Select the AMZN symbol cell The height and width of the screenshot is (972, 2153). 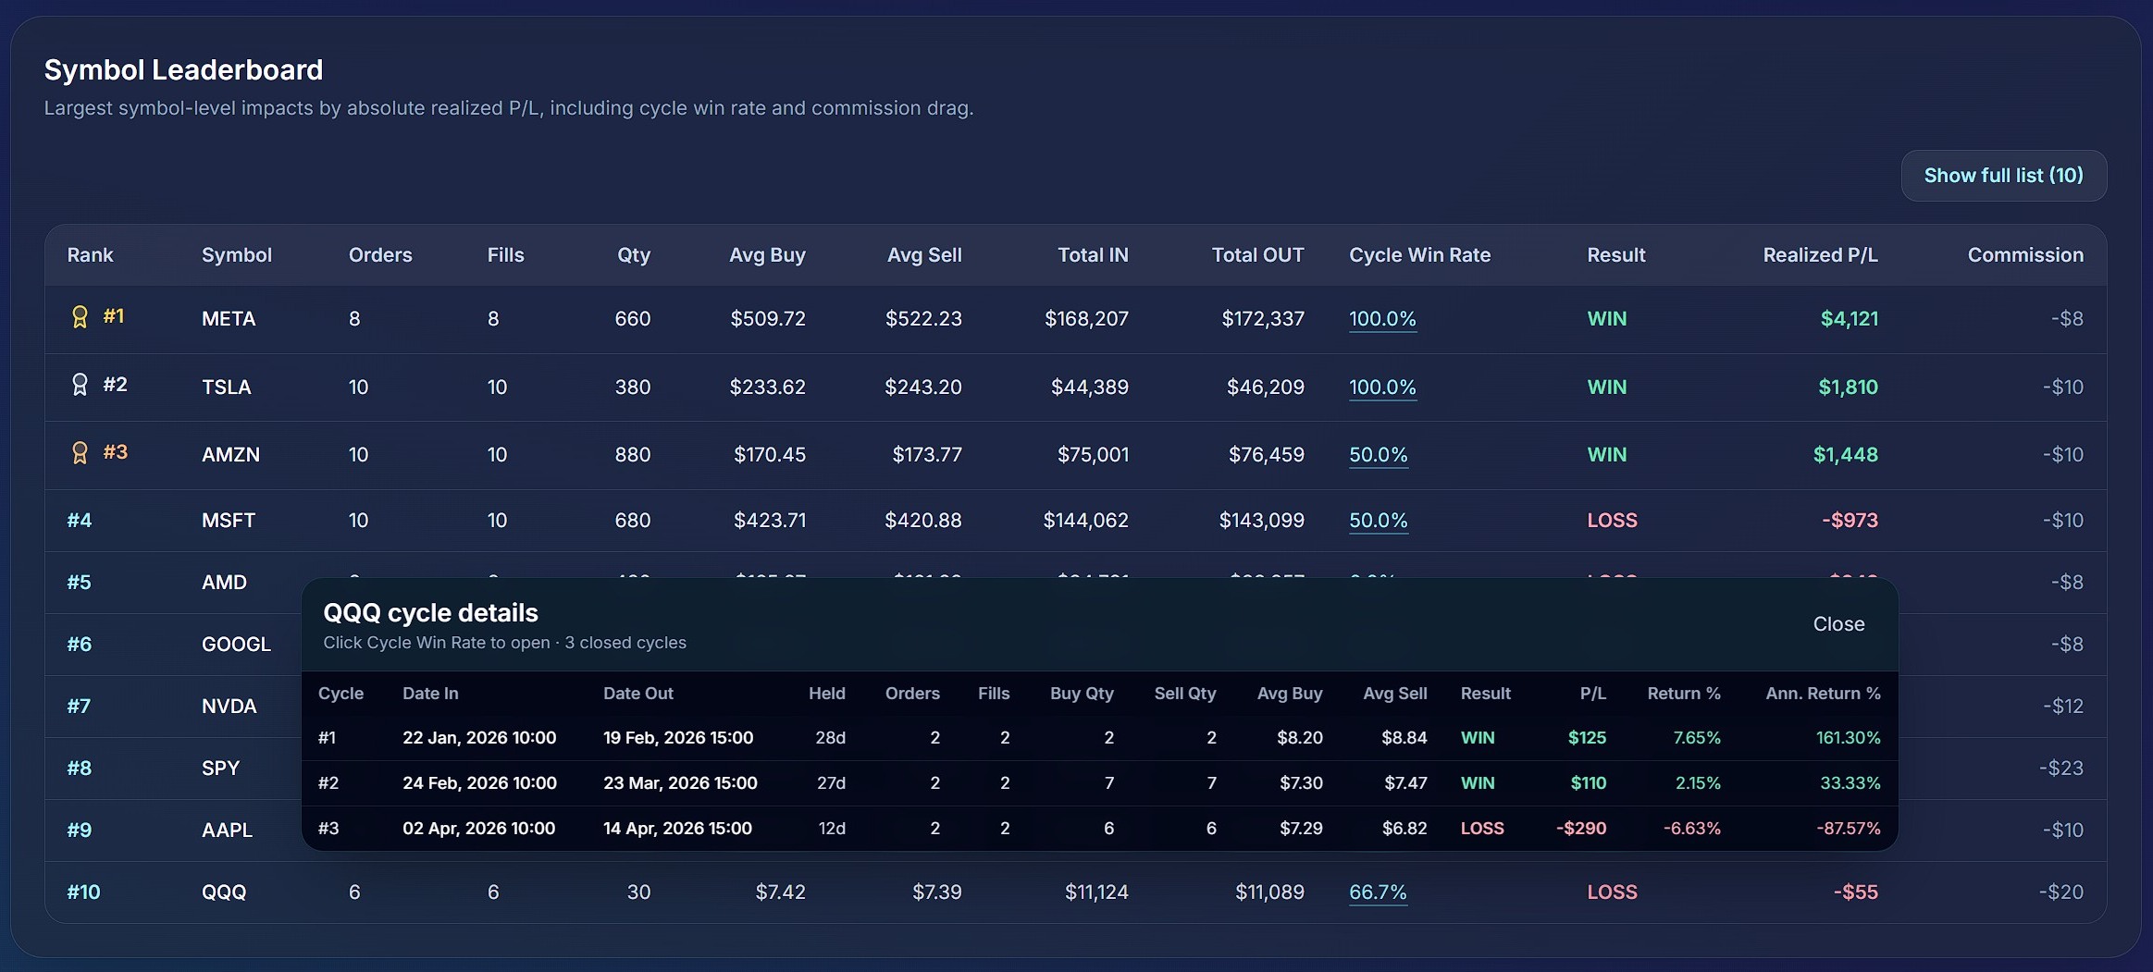click(x=230, y=455)
